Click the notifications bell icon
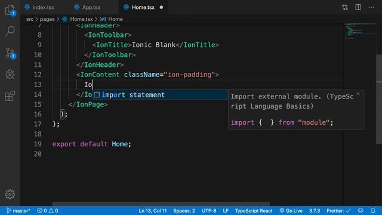Image resolution: width=382 pixels, height=215 pixels. point(372,211)
